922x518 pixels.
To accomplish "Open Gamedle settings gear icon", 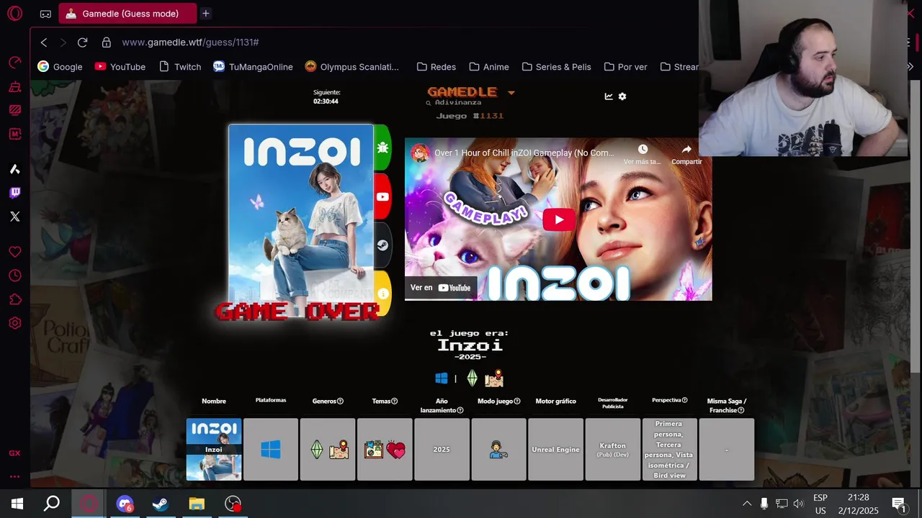I will (622, 96).
